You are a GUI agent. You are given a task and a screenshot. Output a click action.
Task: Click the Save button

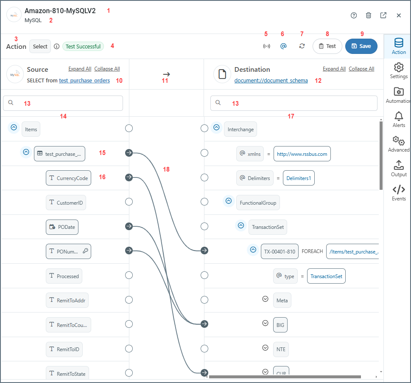point(361,46)
